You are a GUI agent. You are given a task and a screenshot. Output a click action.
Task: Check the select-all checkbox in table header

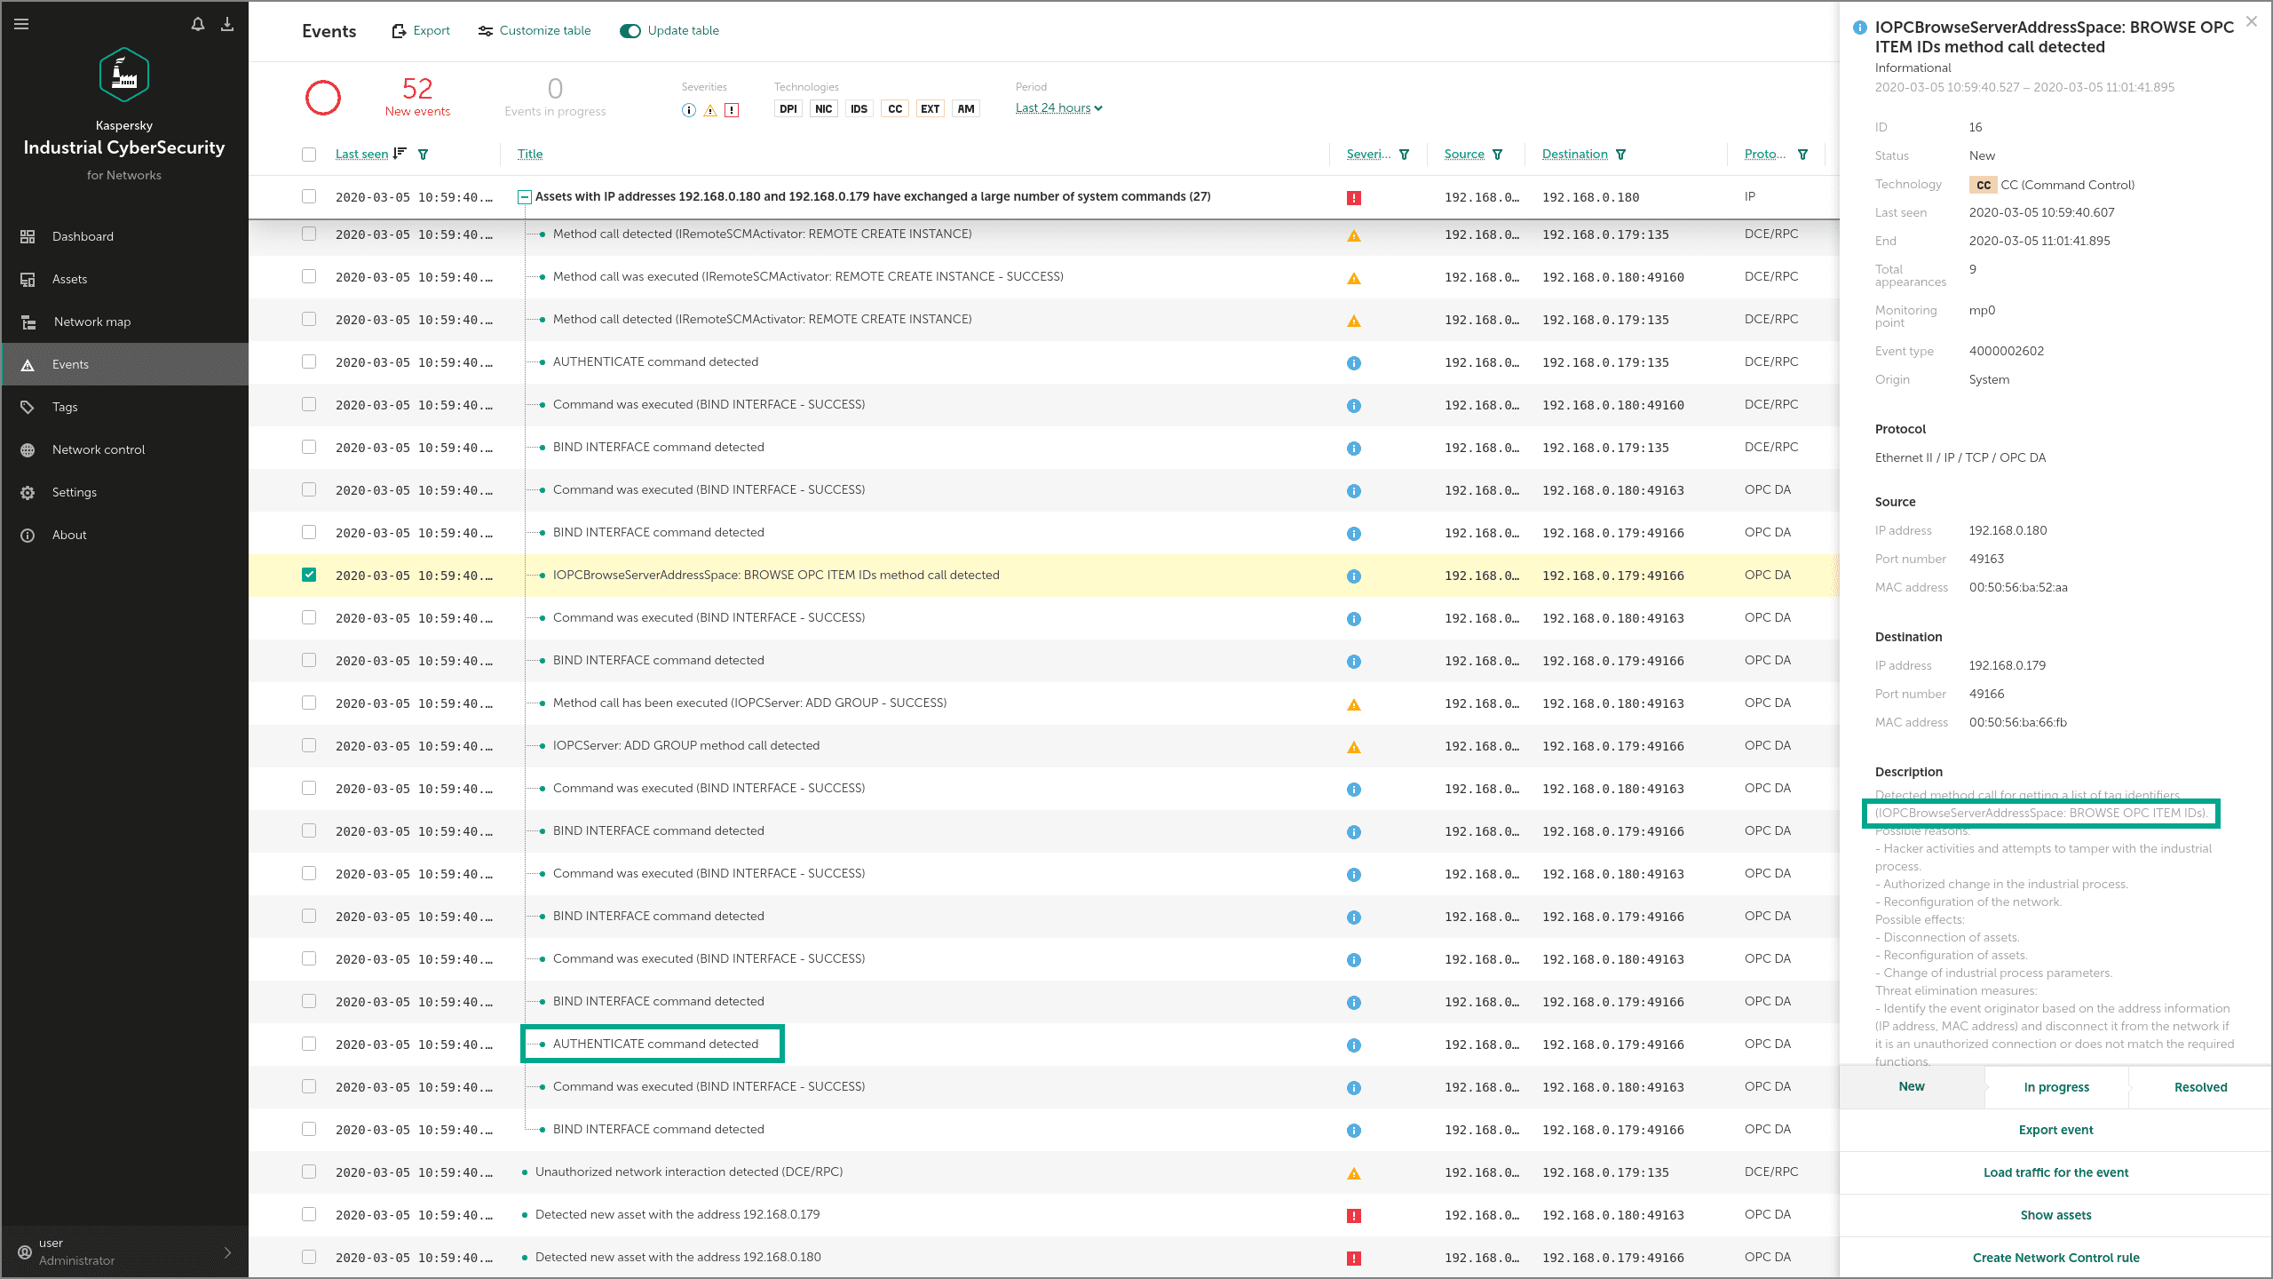click(x=309, y=155)
